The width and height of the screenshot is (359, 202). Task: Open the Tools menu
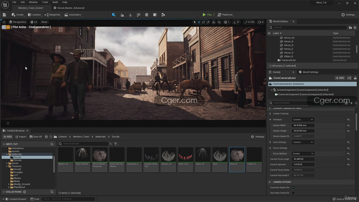45,2
